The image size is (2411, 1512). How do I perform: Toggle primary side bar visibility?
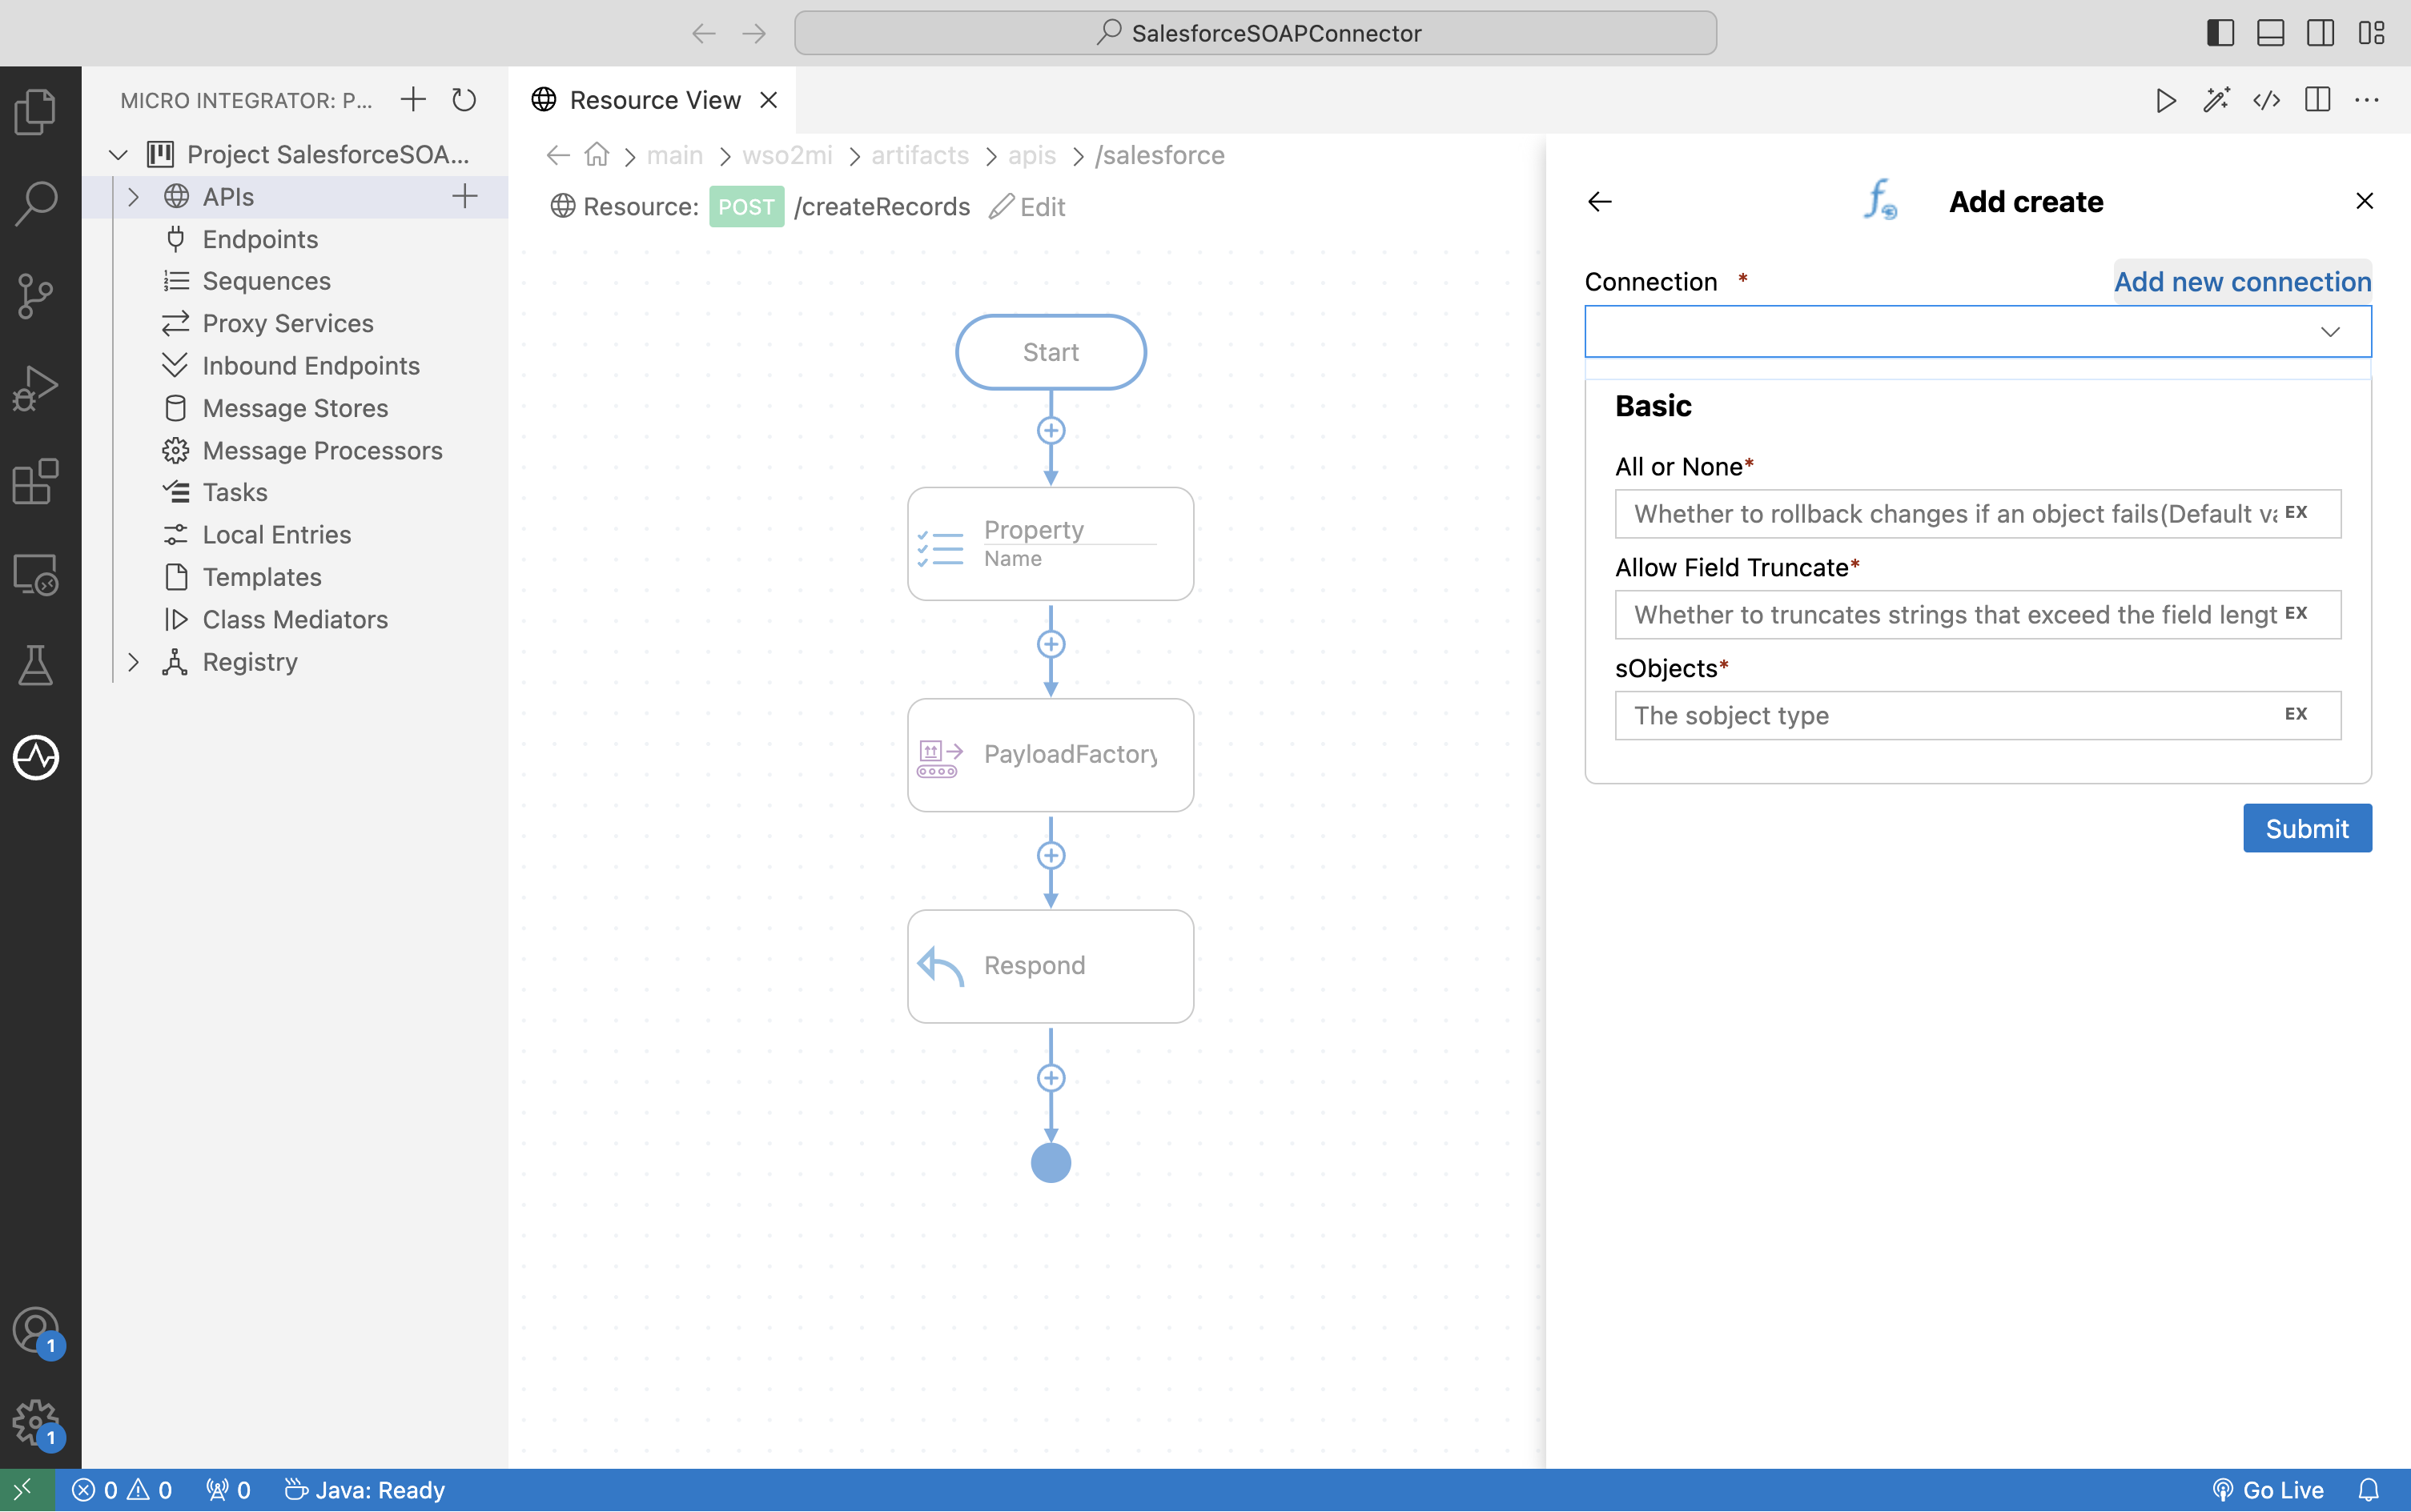2221,33
